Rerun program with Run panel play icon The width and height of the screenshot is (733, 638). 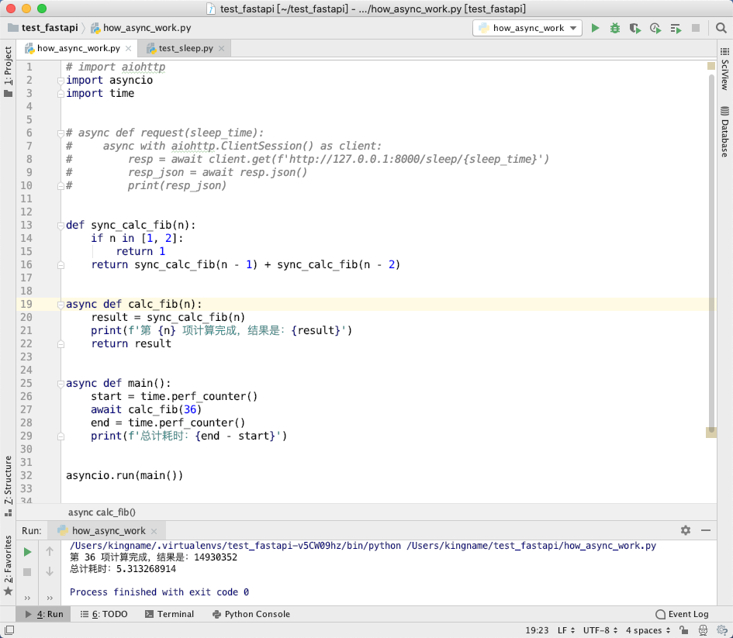27,552
